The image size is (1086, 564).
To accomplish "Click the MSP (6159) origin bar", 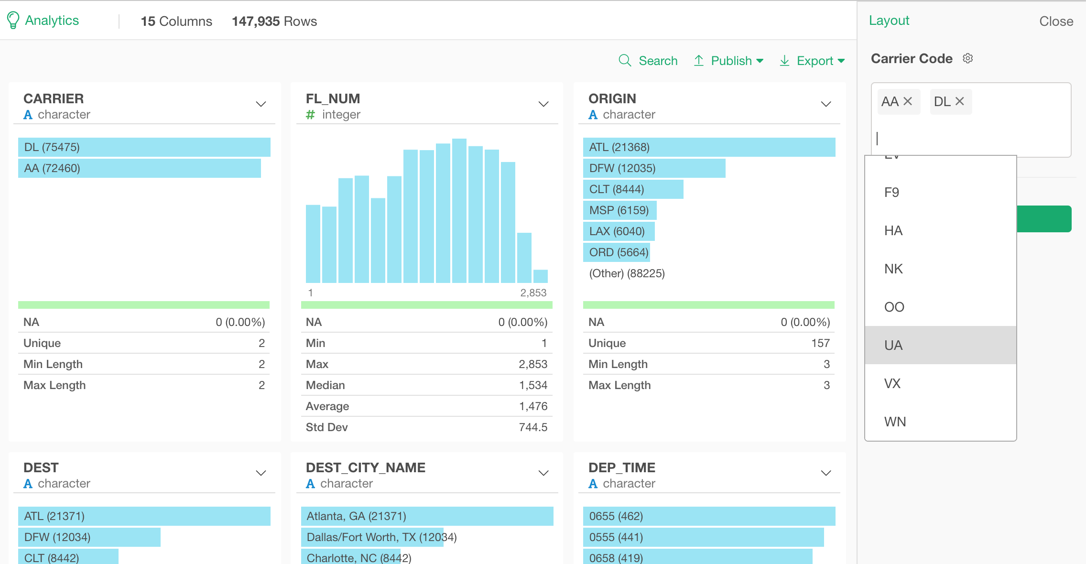I will (x=620, y=210).
